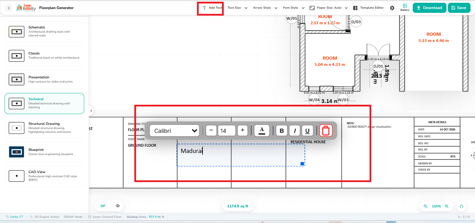Click the 3.14 m dimension label
This screenshot has width=475, height=223.
tap(330, 101)
